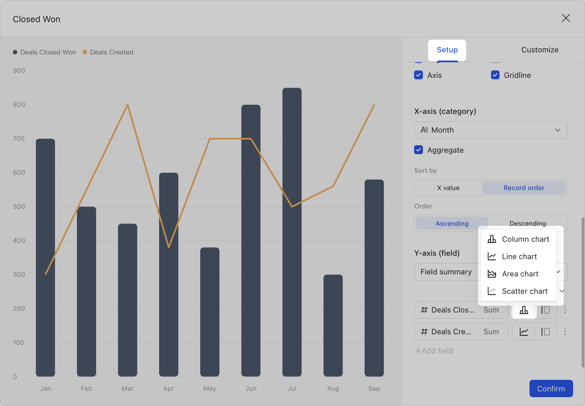
Task: Click the orange Deals Created legend swatch
Action: coord(85,52)
